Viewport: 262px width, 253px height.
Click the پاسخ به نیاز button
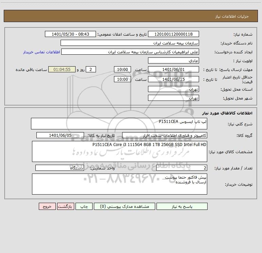pyautogui.click(x=182, y=206)
